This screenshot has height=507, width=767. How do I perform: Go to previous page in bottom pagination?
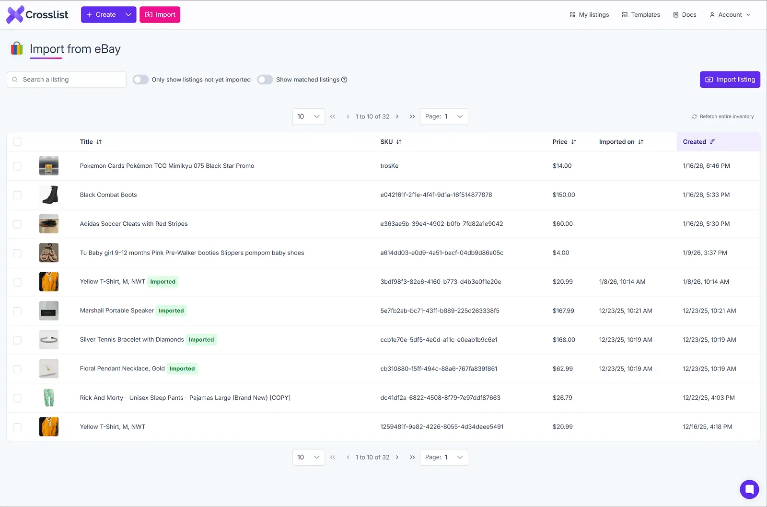click(348, 457)
